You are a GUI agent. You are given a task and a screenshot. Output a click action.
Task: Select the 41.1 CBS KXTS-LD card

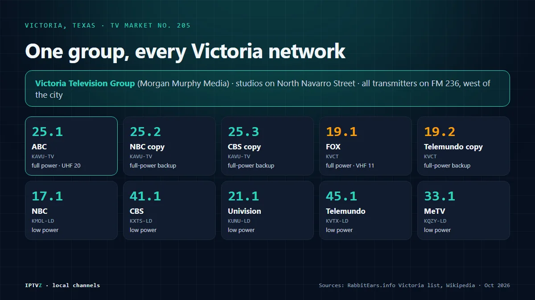click(169, 210)
